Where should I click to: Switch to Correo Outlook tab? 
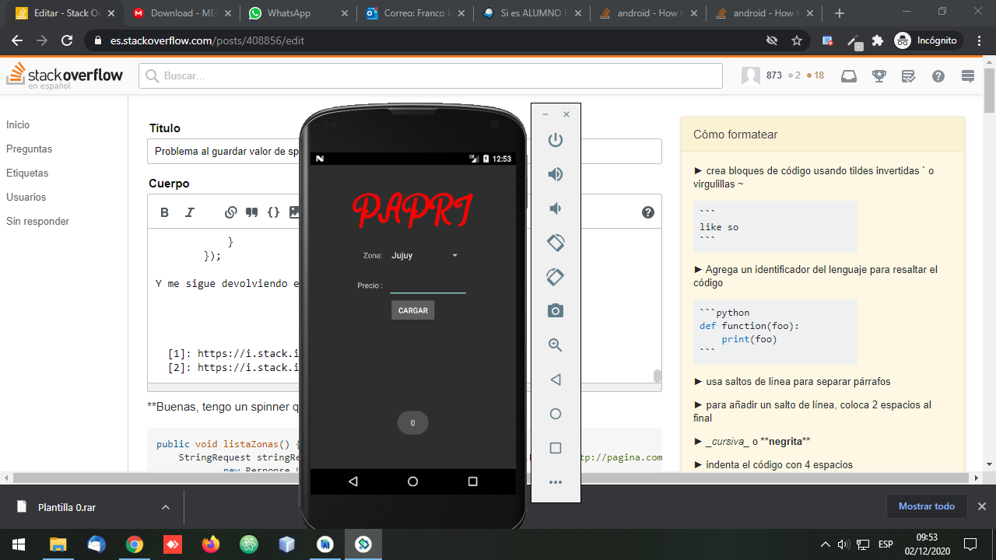tap(415, 13)
